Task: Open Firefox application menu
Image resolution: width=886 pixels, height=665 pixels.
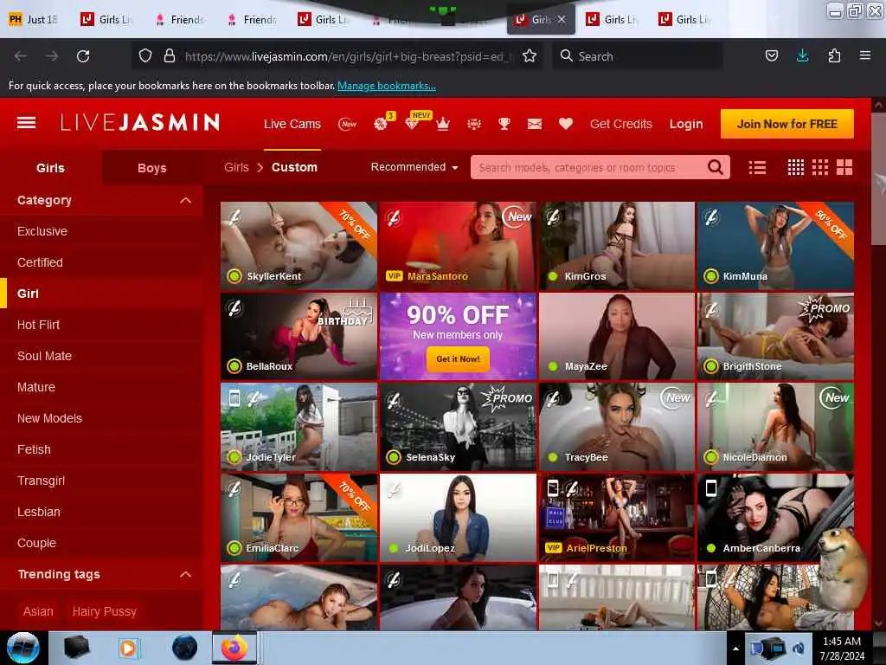Action: (865, 55)
